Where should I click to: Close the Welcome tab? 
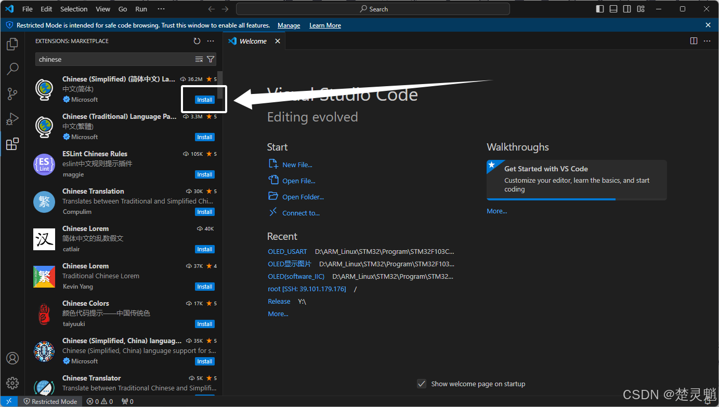(278, 41)
